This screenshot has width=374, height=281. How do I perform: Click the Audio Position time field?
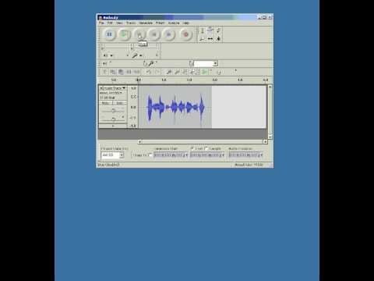click(x=245, y=155)
